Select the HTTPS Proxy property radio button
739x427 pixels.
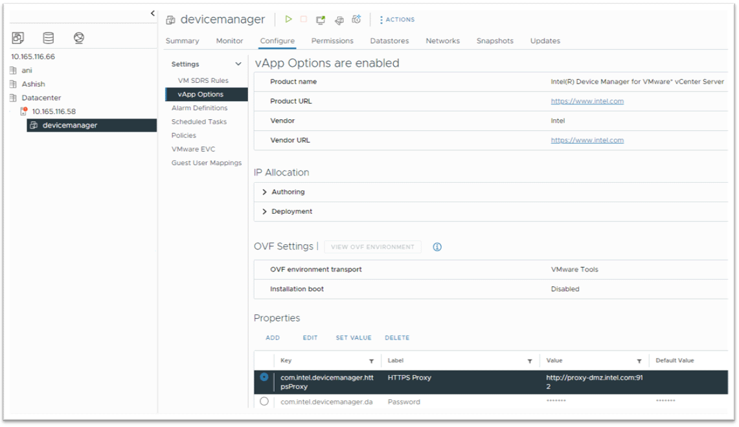[x=264, y=377]
